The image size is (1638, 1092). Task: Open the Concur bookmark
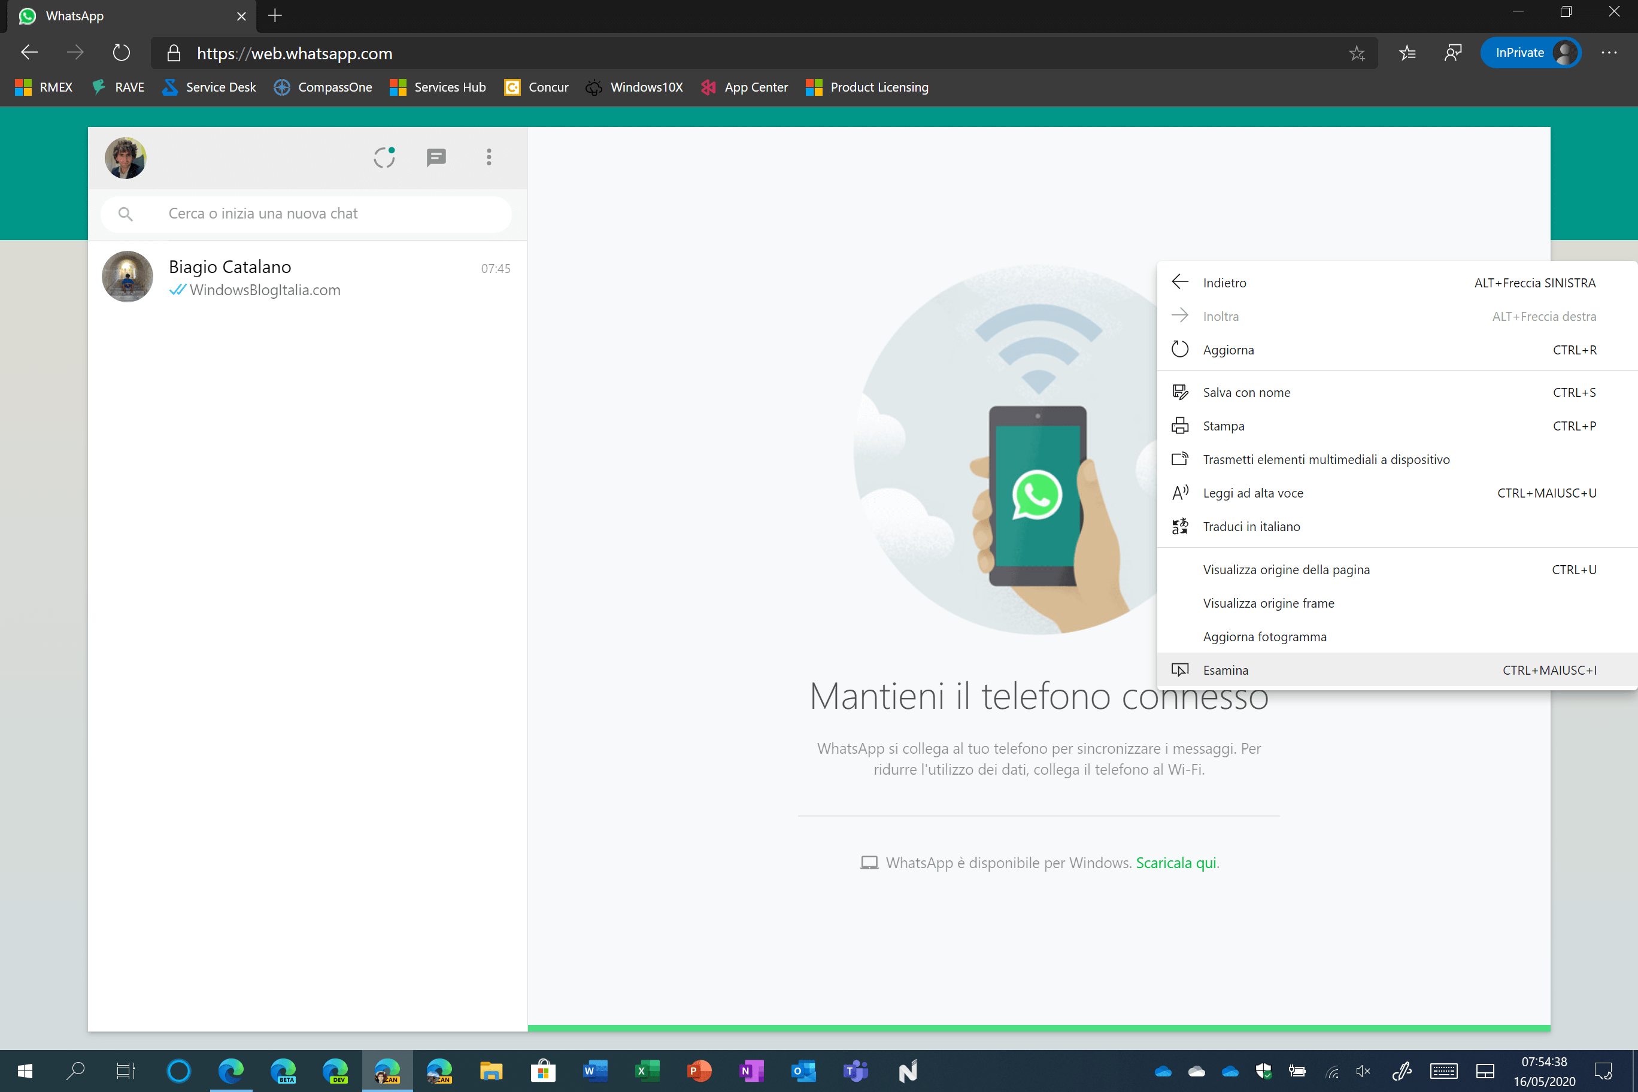pyautogui.click(x=536, y=87)
